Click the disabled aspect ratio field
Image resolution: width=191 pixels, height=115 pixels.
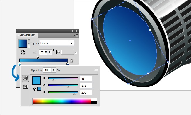68,52
